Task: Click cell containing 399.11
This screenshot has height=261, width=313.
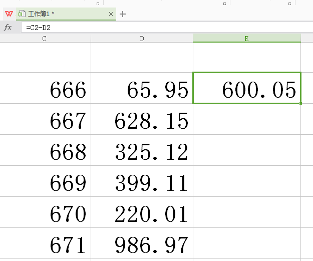Action: [142, 181]
